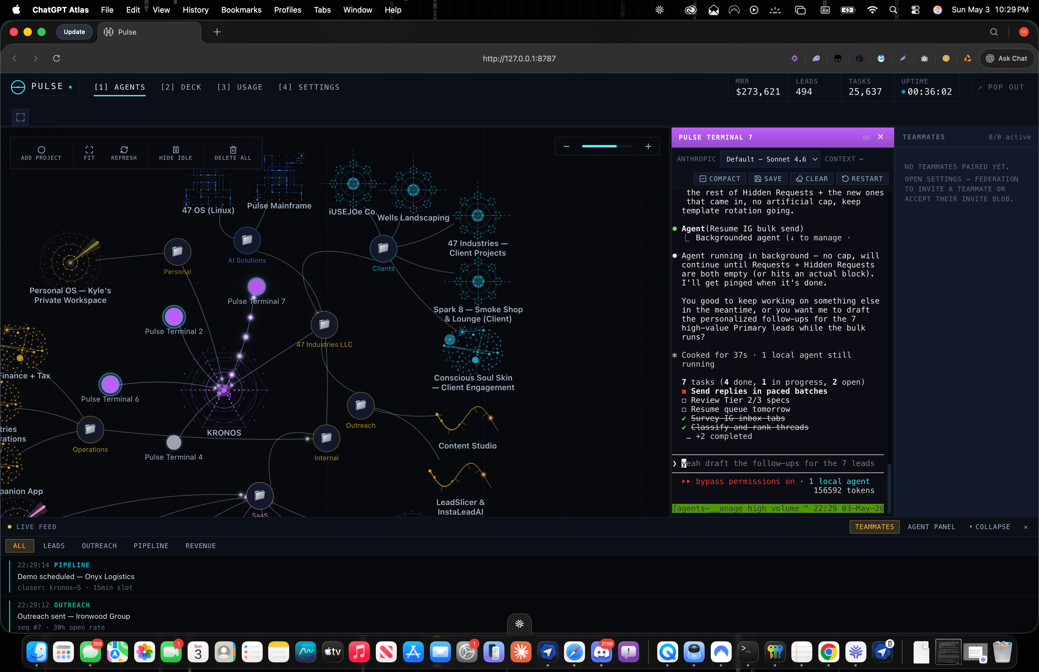Switch to the [3] USAGE tab
Image resolution: width=1039 pixels, height=672 pixels.
pyautogui.click(x=240, y=87)
